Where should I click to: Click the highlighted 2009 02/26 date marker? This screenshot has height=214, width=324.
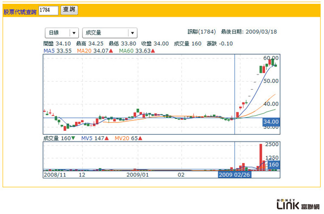234,175
